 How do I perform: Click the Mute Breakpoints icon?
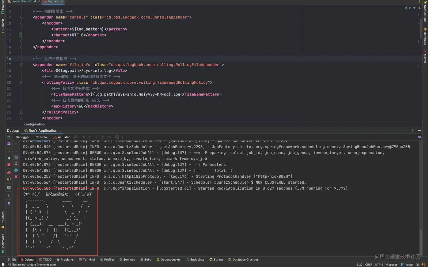(9, 179)
